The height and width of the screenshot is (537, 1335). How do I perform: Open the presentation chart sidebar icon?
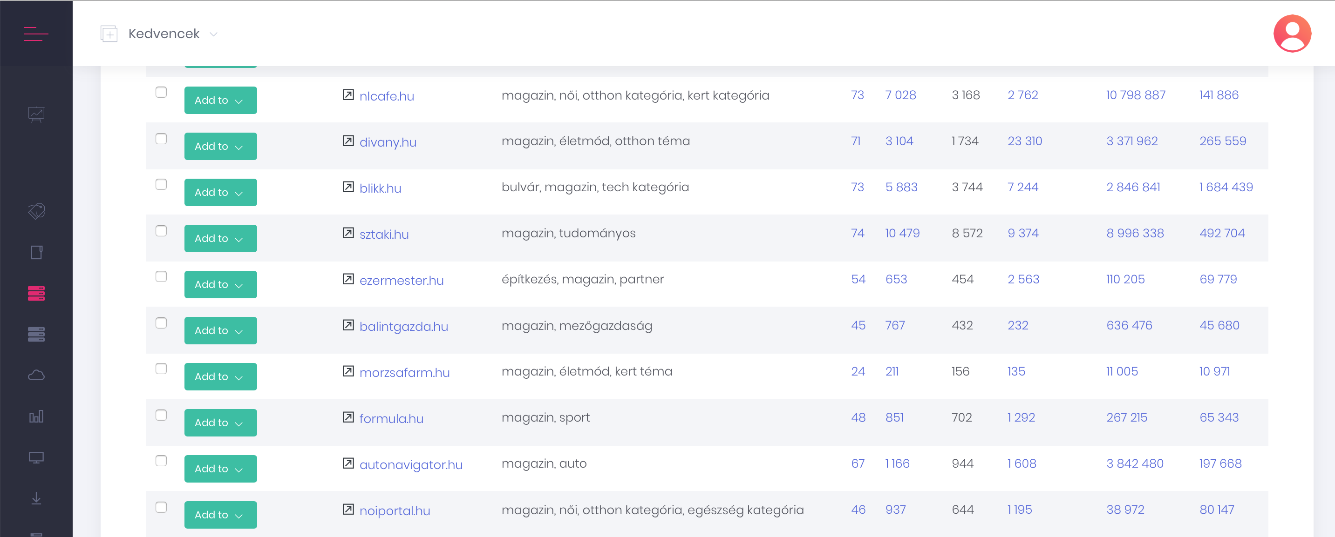pyautogui.click(x=36, y=114)
